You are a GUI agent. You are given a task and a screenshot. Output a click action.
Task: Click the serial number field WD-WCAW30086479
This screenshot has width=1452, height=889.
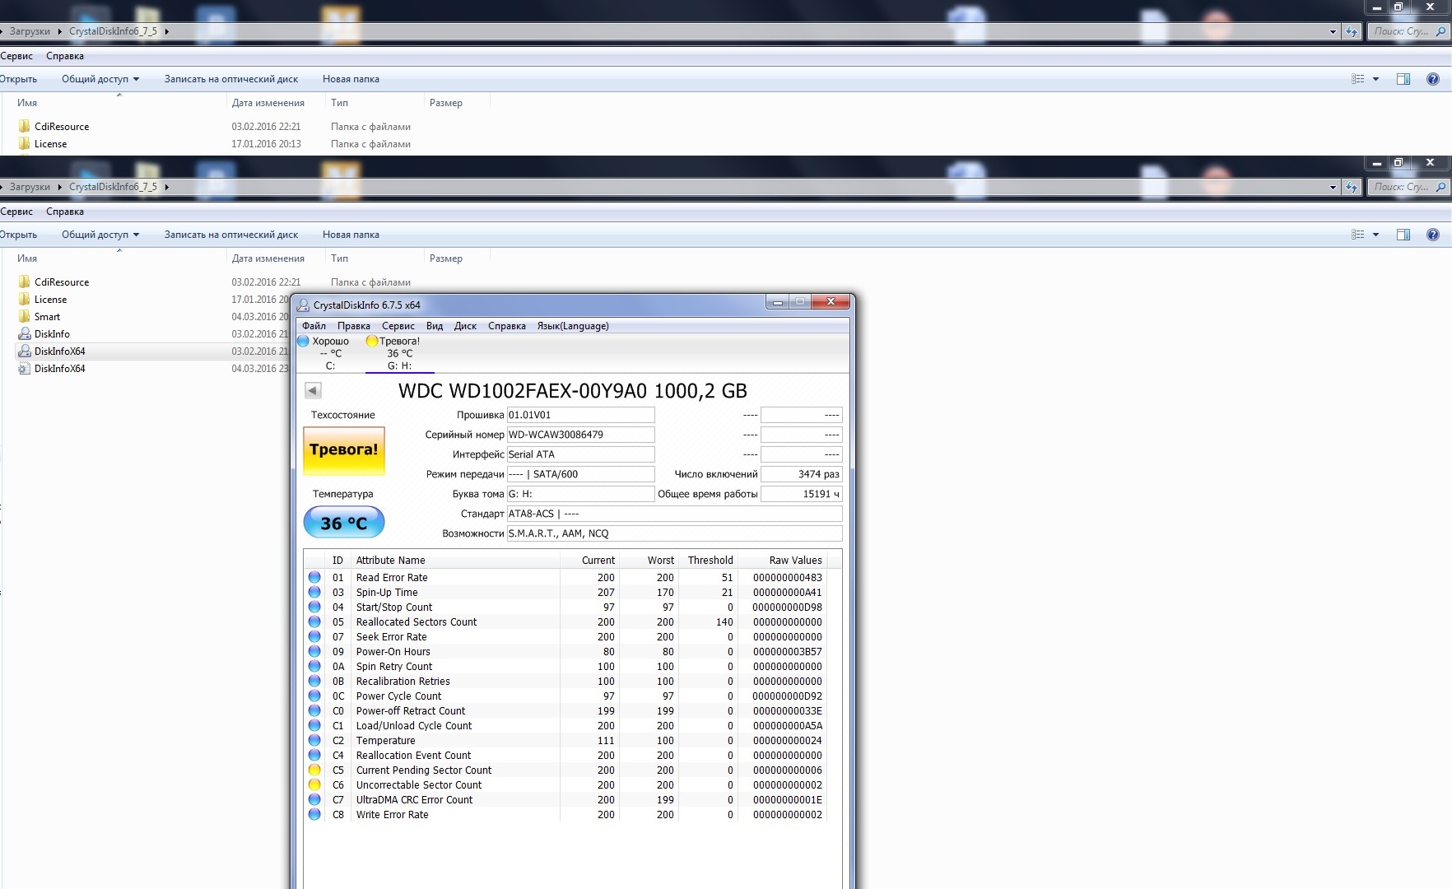(x=580, y=435)
